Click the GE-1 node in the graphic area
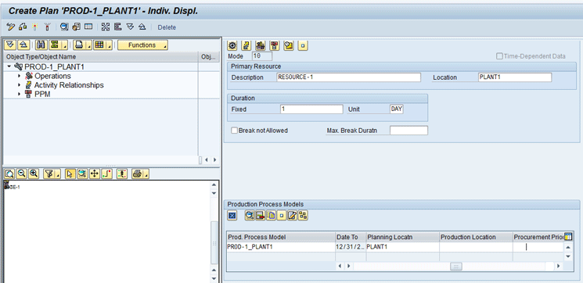The width and height of the screenshot is (583, 283). click(12, 186)
